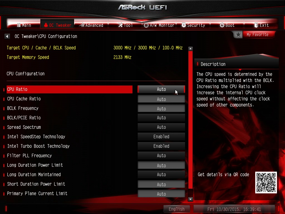Open the Filter PLL Frequency dropdown

click(x=161, y=156)
